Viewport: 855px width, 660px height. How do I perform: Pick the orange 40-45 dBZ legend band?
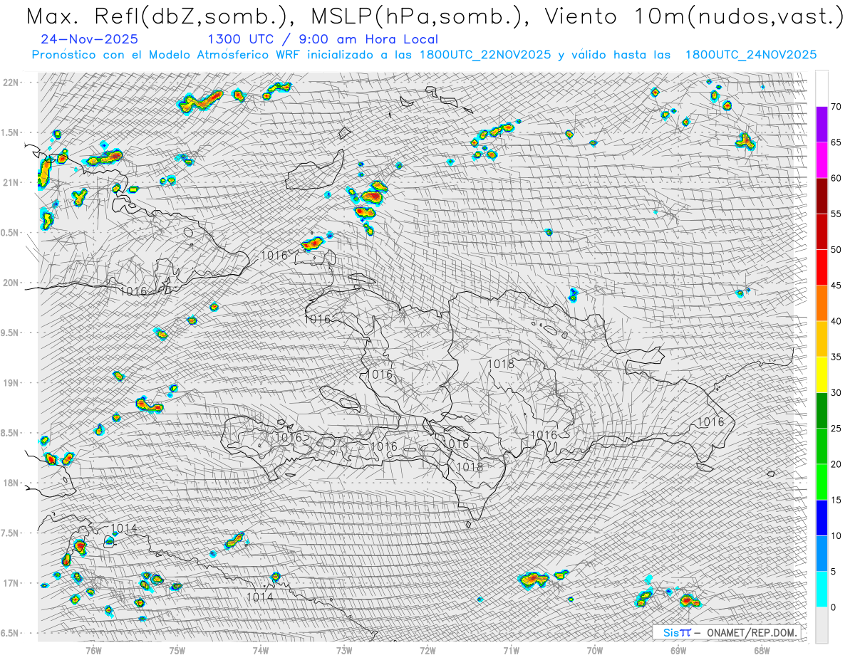[x=822, y=303]
